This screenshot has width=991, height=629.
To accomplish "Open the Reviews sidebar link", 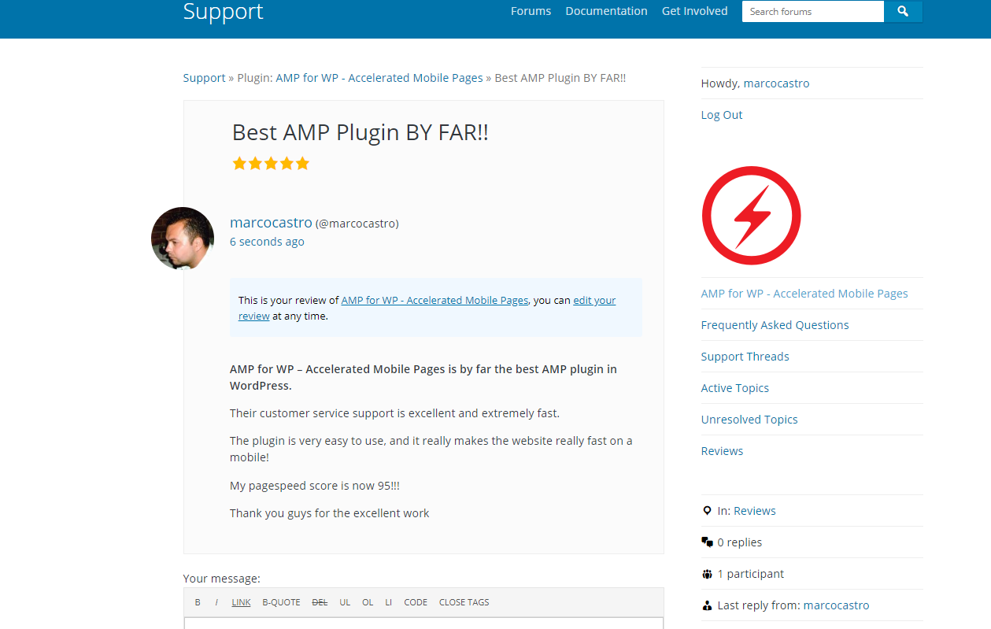I will [x=723, y=451].
